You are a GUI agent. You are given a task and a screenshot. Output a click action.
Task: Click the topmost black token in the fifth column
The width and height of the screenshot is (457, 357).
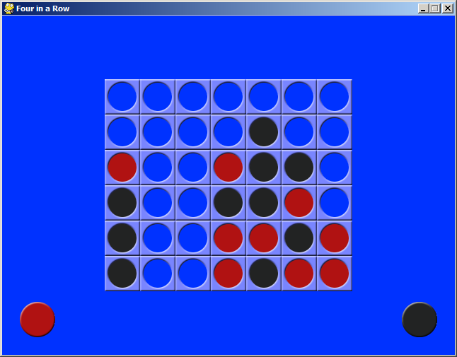pyautogui.click(x=264, y=132)
